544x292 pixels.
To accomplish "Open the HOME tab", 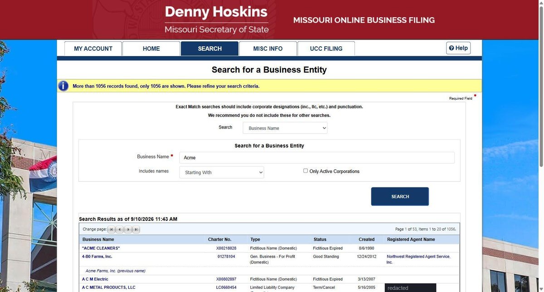I will tap(151, 48).
